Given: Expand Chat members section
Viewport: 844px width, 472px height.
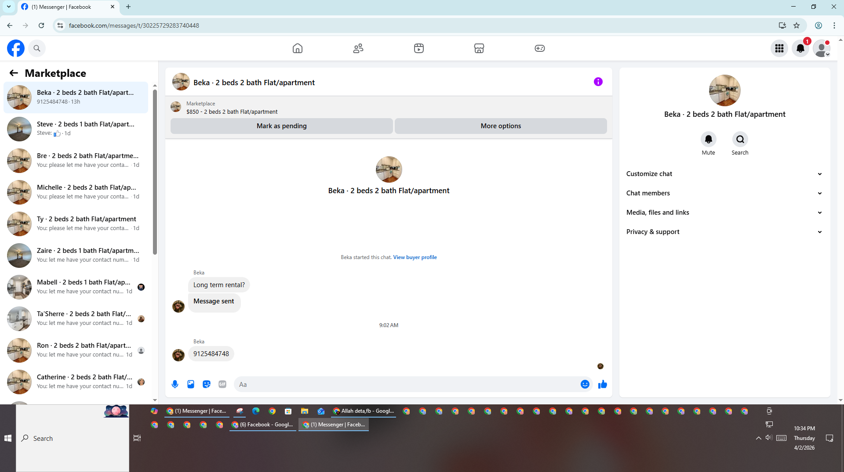Looking at the screenshot, I should point(724,193).
